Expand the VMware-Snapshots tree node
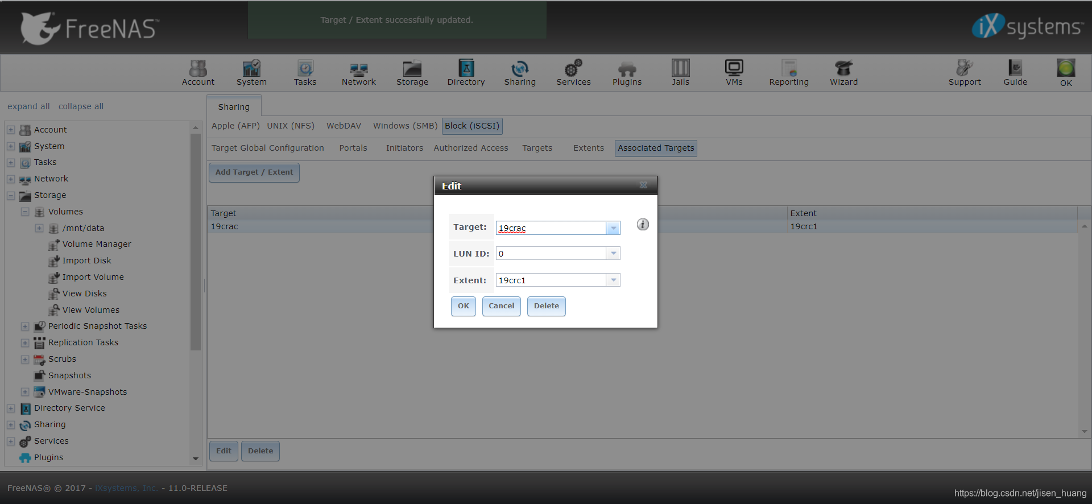 [x=25, y=392]
